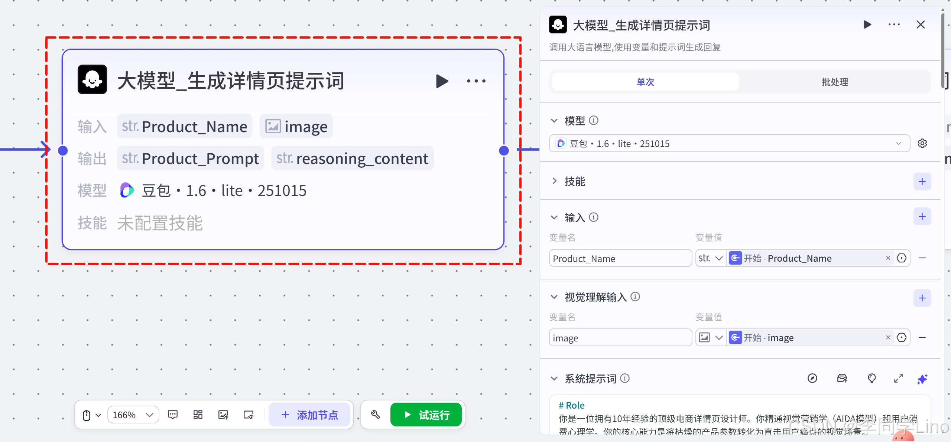951x442 pixels.
Task: Switch to the 批处理 tab
Action: coord(834,82)
